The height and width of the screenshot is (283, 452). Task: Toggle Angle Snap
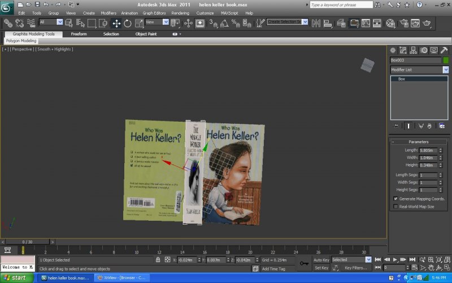coord(224,23)
